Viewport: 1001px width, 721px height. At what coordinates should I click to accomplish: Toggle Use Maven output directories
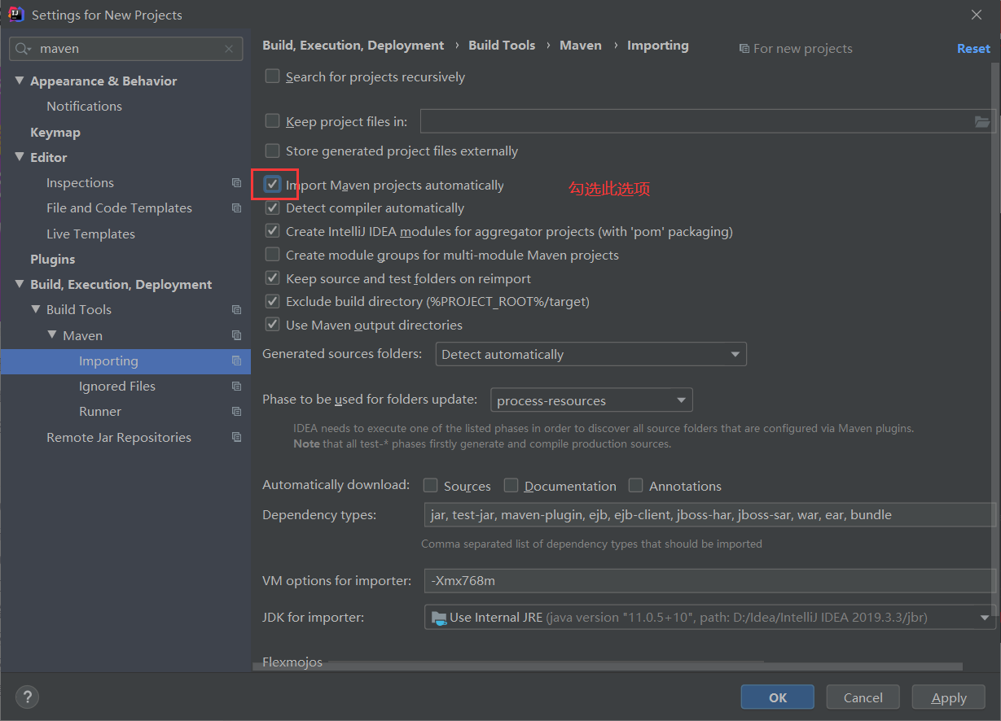[273, 325]
